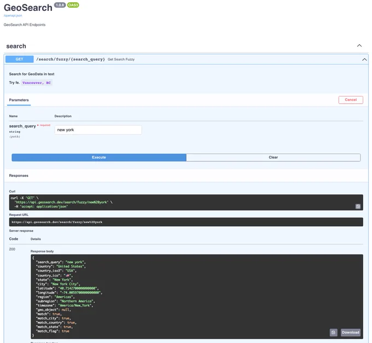The width and height of the screenshot is (372, 343).
Task: Click the Clear button
Action: [x=274, y=157]
